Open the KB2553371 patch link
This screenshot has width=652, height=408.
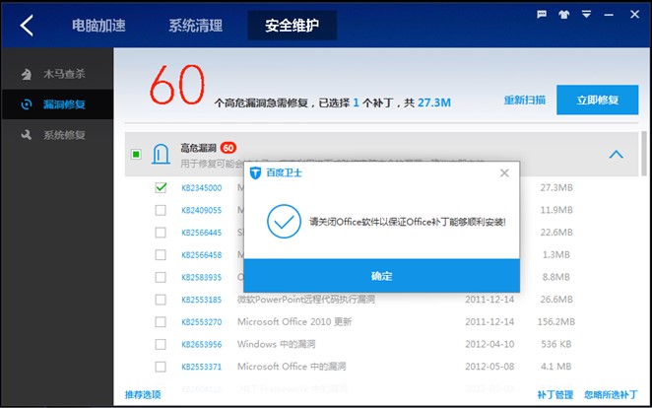(x=202, y=367)
